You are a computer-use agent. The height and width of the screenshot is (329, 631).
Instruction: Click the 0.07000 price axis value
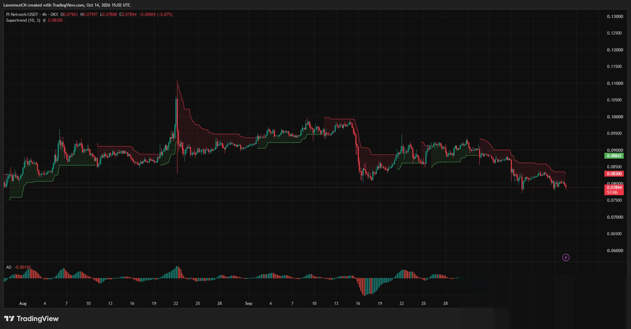[x=615, y=217]
